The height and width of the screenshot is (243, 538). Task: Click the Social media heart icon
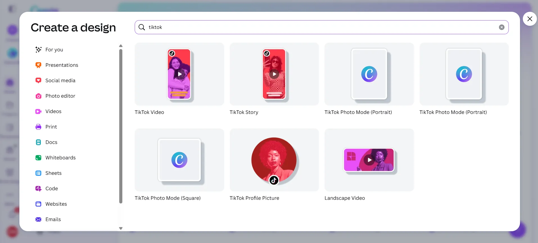click(39, 81)
